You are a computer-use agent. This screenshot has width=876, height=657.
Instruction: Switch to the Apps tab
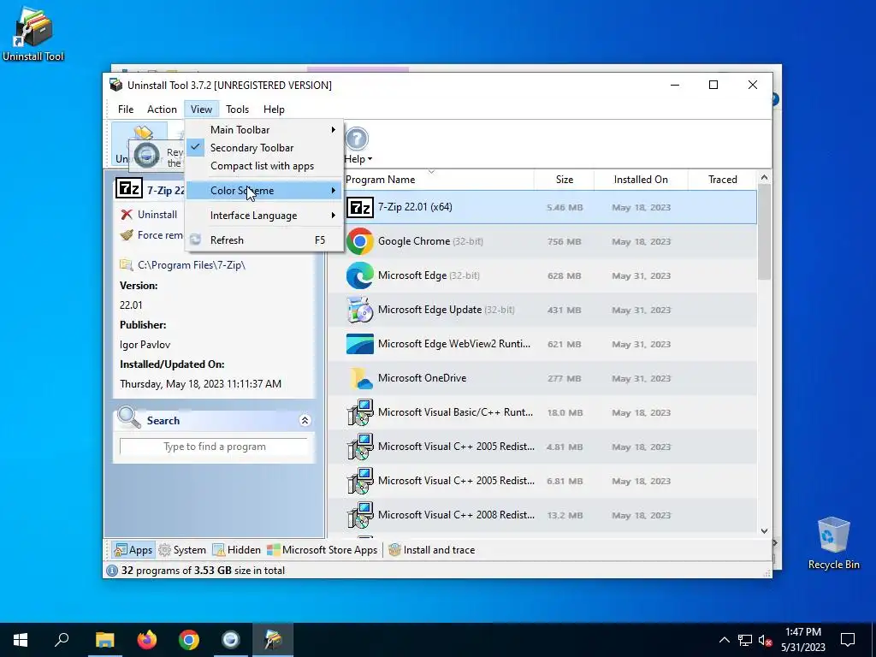(x=133, y=550)
